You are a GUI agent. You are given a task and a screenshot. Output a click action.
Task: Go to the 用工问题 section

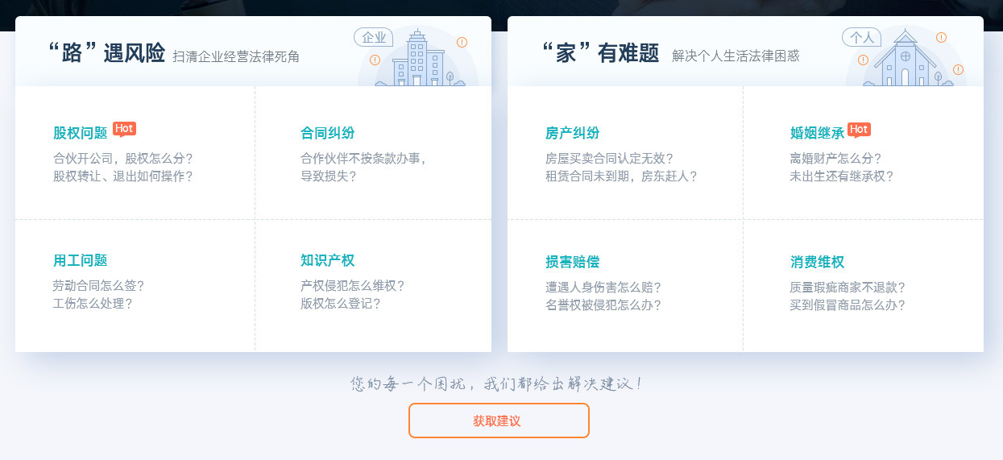(81, 260)
